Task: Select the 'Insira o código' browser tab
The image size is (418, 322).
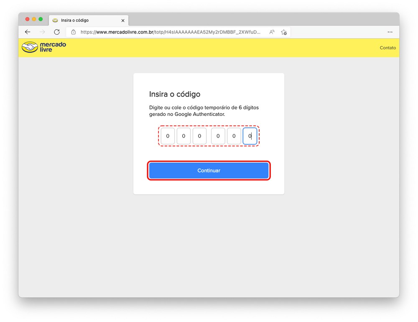Action: [x=89, y=20]
